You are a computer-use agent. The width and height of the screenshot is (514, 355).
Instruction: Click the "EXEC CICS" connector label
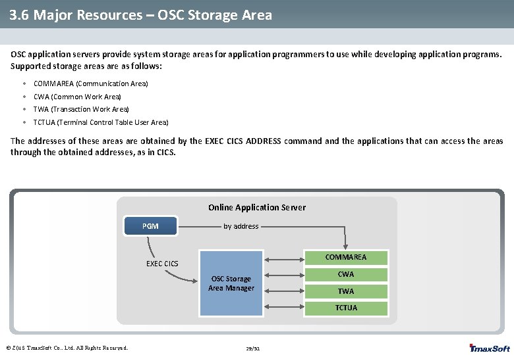coord(162,264)
